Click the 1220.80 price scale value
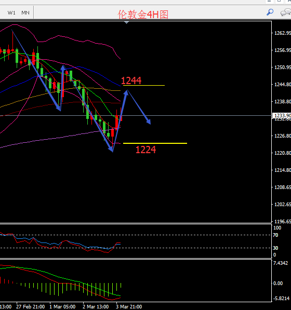The width and height of the screenshot is (291, 310). pyautogui.click(x=283, y=153)
